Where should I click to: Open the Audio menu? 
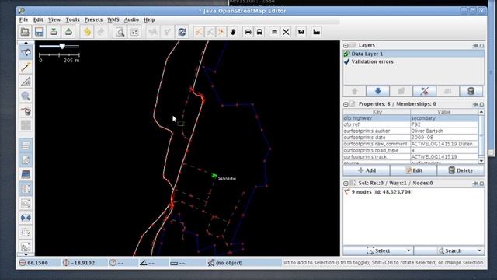131,19
